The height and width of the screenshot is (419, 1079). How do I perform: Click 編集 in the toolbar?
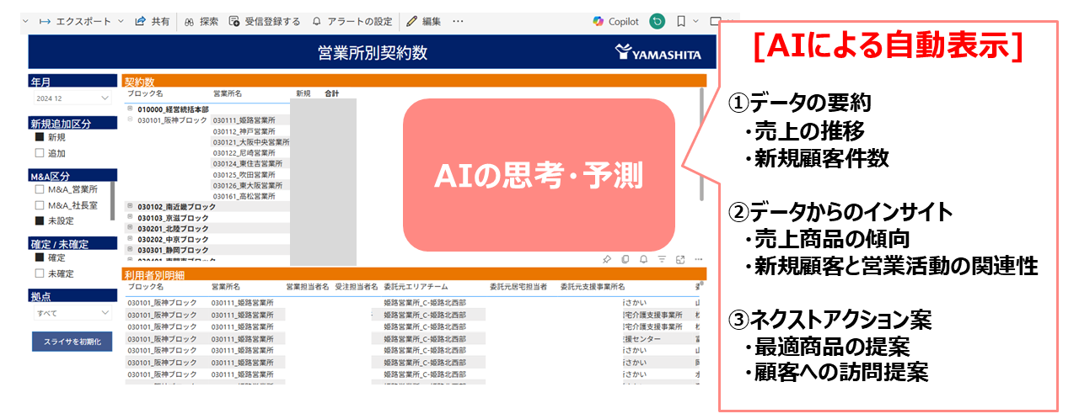pyautogui.click(x=423, y=21)
